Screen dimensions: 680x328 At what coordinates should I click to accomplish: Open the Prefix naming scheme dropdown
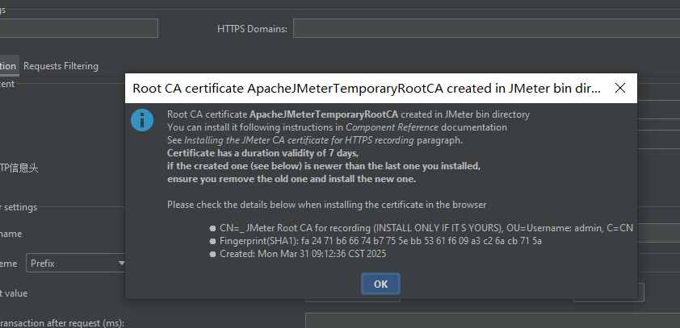tap(77, 263)
